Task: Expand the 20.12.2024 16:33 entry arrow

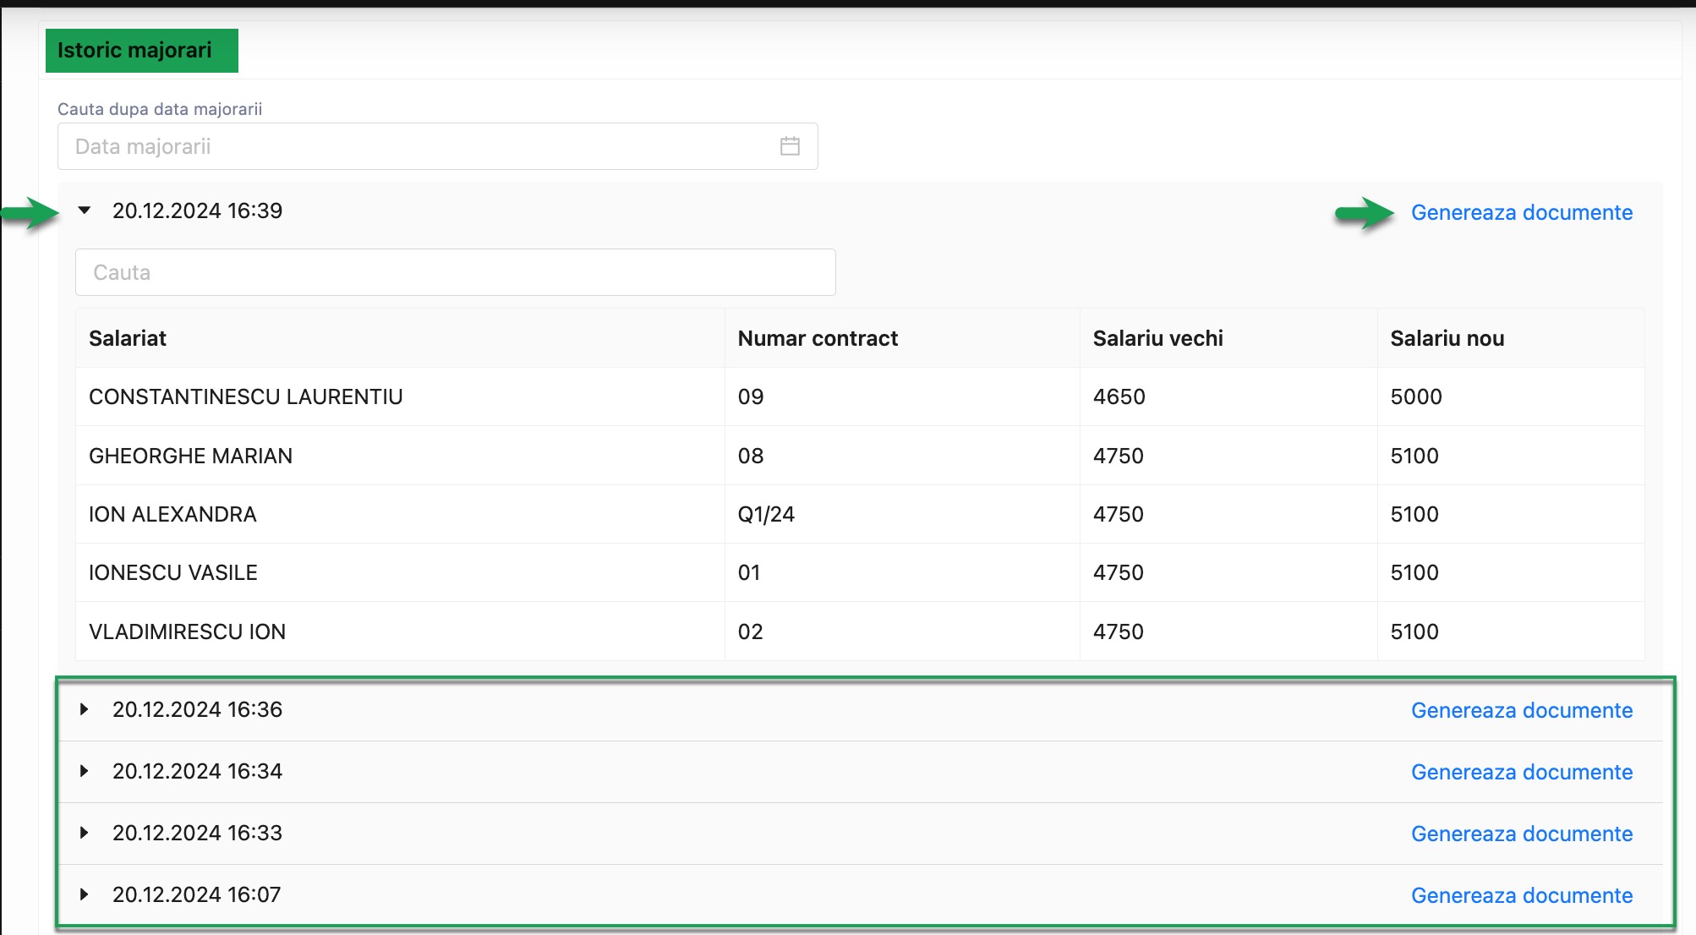Action: click(x=84, y=833)
